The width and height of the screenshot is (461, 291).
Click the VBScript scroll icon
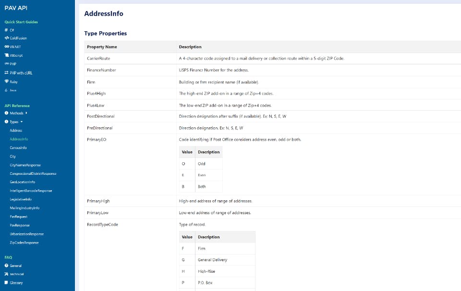pos(6,55)
